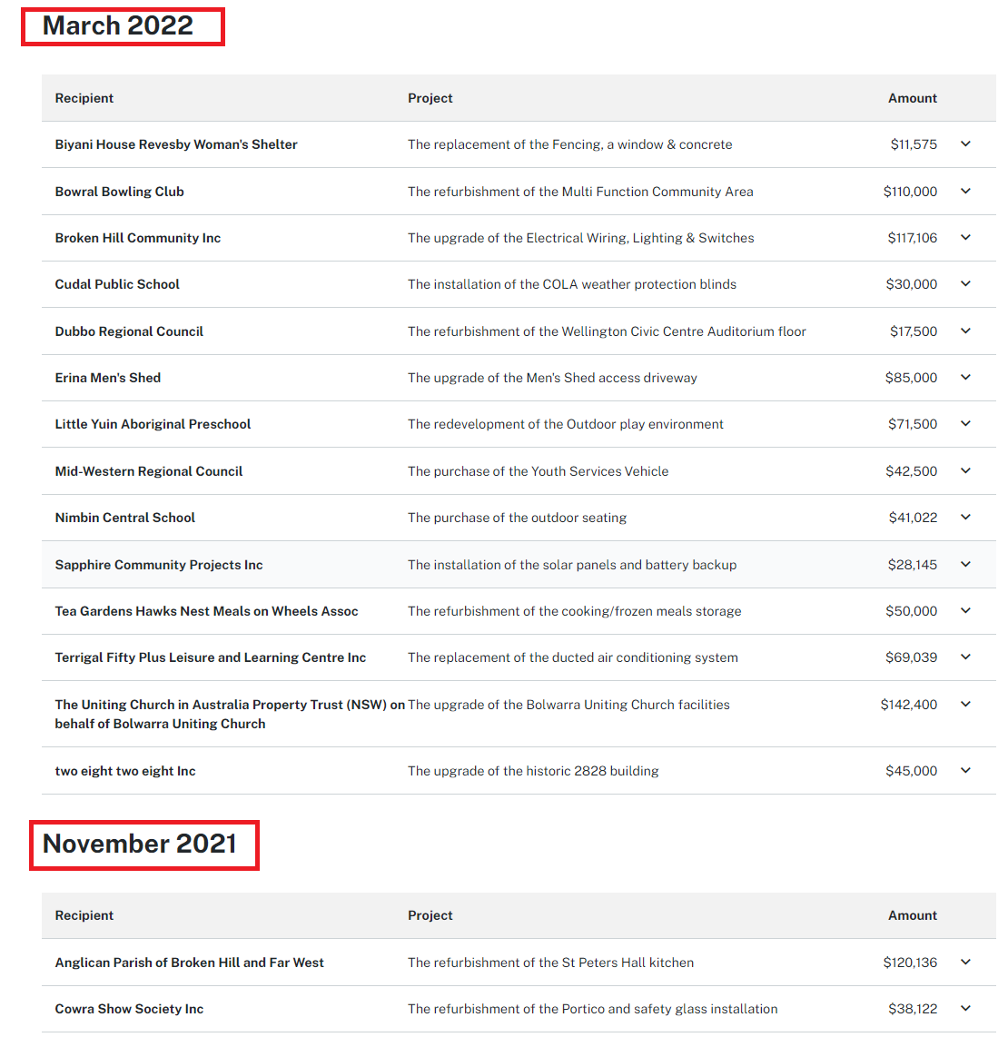Click the solar panels and battery backup project

coord(572,564)
